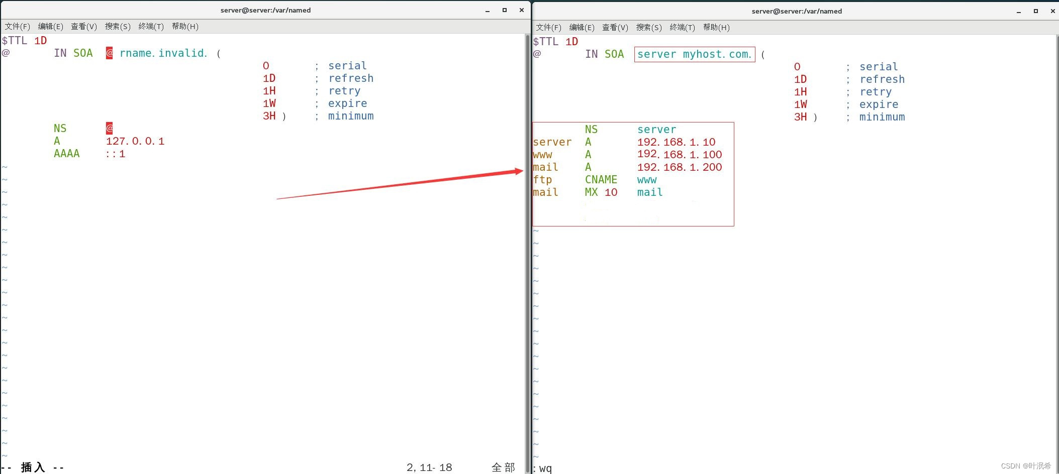Open 文件(F) menu in right terminal window

tap(549, 28)
